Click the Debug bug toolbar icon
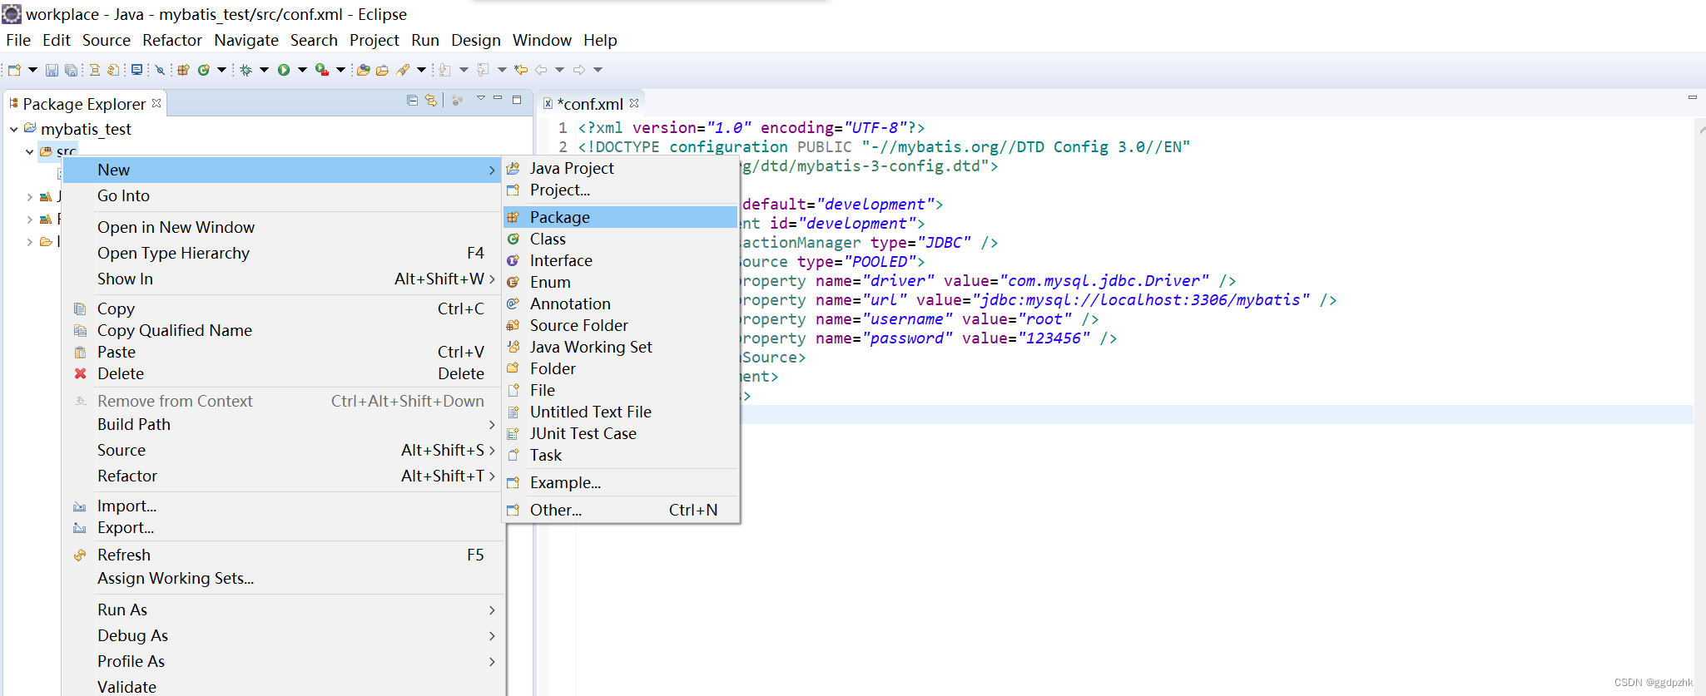 246,70
